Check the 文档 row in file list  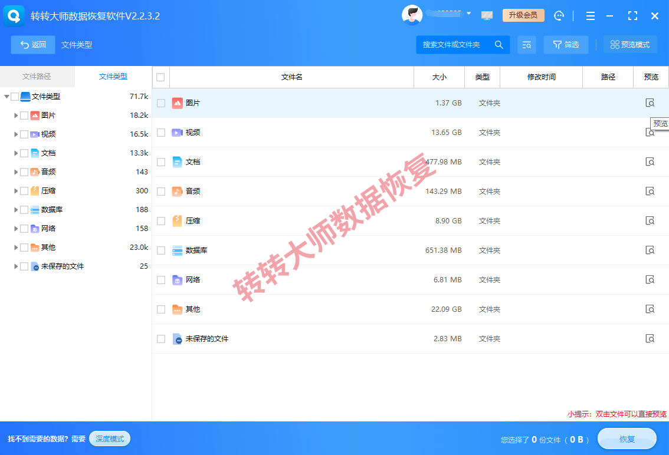click(x=161, y=161)
